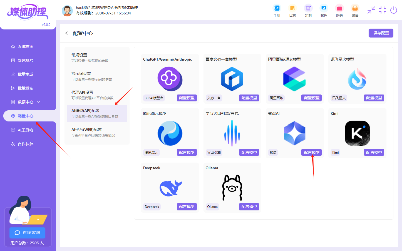This screenshot has height=251, width=402.
Task: Click 配置模型 for 讯飞星火
Action: (374, 98)
